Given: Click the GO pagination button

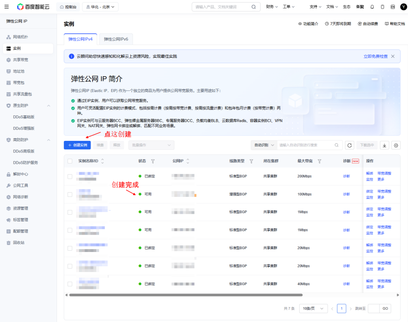Looking at the screenshot, I should [385, 308].
